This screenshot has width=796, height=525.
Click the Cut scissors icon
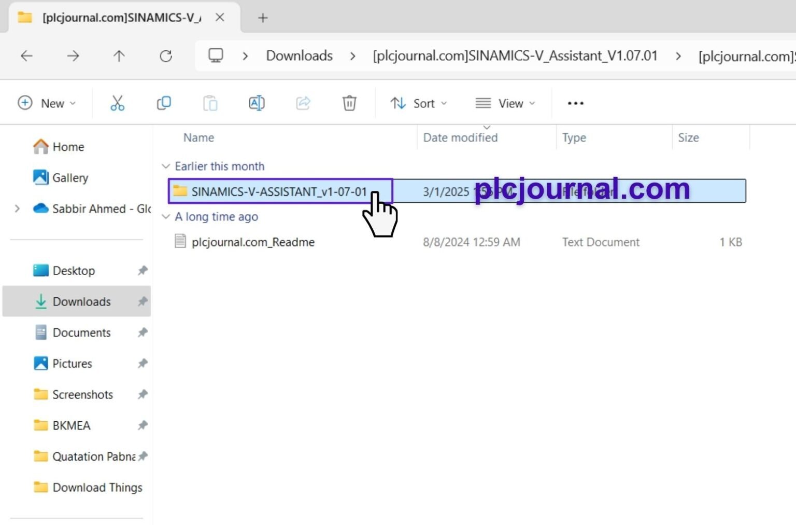(118, 103)
